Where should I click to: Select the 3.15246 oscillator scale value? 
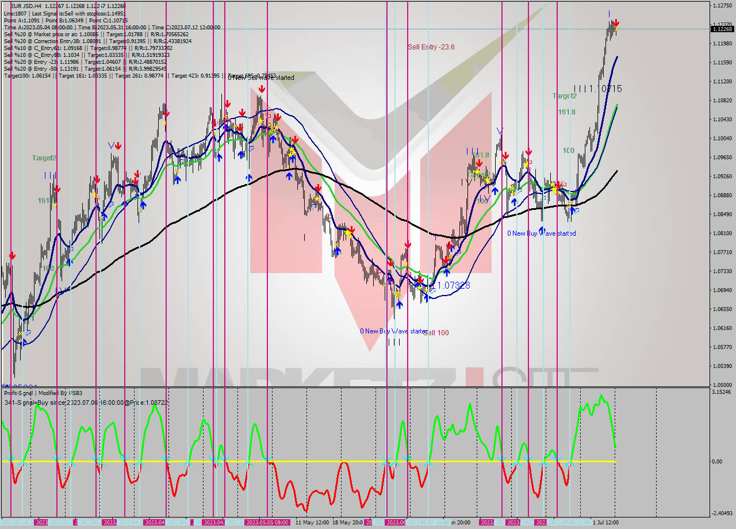721,392
